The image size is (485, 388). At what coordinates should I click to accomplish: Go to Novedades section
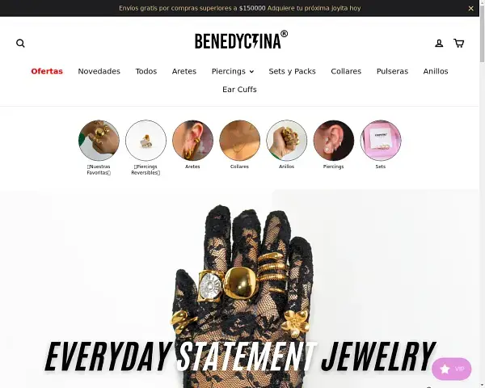click(99, 71)
